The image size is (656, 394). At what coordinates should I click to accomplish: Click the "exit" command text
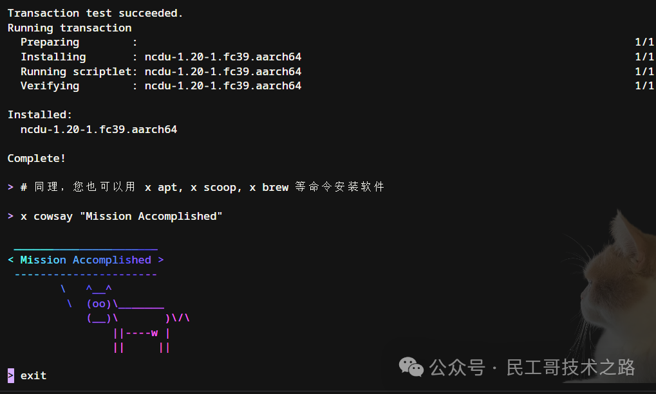click(33, 375)
